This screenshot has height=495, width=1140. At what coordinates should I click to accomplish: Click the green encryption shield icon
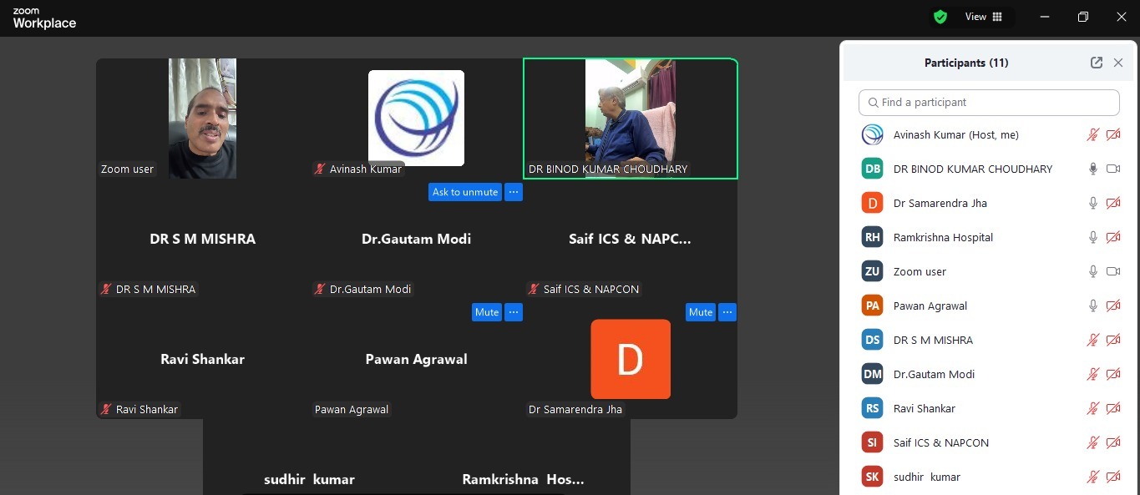(940, 17)
